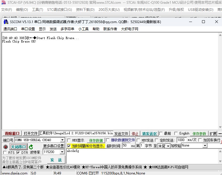Viewport: 222px width, 175px height.
Task: Open the 小工具 menu
Action: point(83,29)
